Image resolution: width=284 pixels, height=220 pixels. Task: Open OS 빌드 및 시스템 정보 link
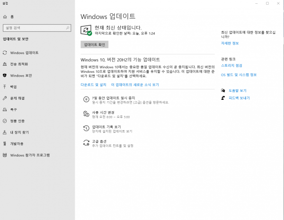point(239,75)
